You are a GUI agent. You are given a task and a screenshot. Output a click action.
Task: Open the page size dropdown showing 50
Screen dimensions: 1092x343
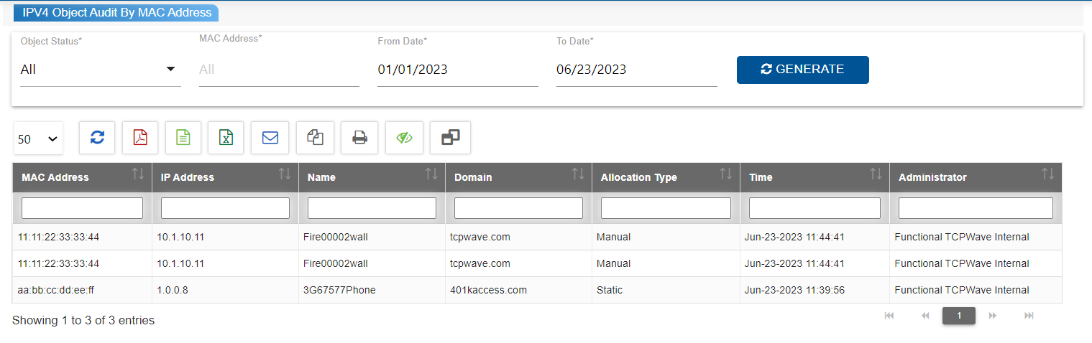pos(38,139)
